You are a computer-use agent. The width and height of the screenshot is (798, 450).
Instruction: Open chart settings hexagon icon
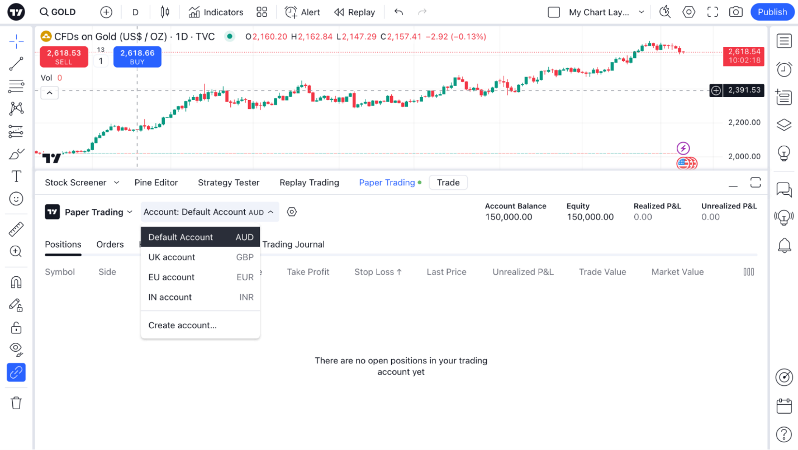click(689, 12)
